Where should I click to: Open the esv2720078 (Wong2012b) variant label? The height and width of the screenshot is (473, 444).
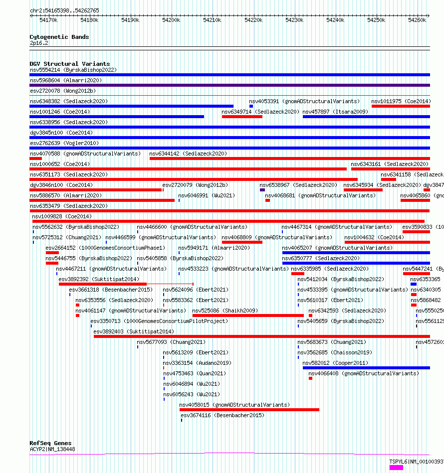pos(63,91)
